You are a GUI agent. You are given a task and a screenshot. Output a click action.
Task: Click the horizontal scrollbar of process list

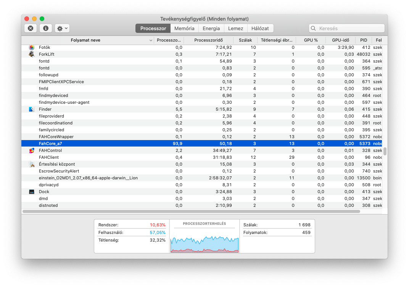pyautogui.click(x=191, y=211)
